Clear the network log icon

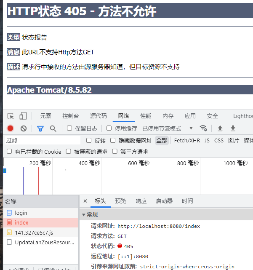24,128
